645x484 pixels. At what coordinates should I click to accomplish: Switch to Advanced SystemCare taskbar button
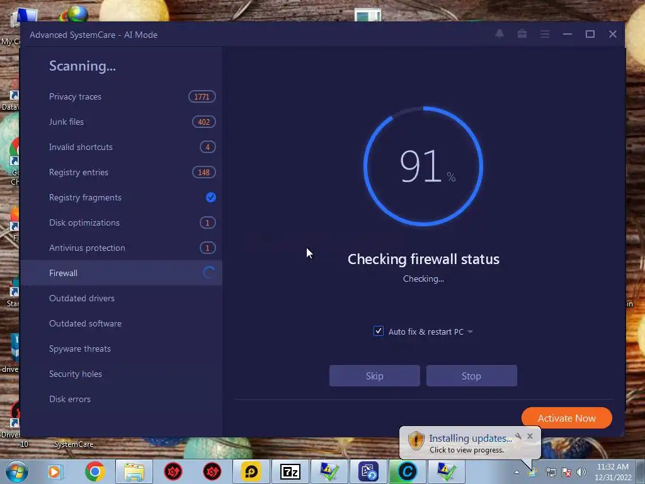pyautogui.click(x=408, y=471)
